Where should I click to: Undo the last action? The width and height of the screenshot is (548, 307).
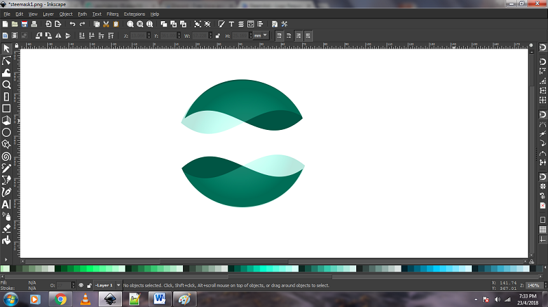pyautogui.click(x=73, y=24)
